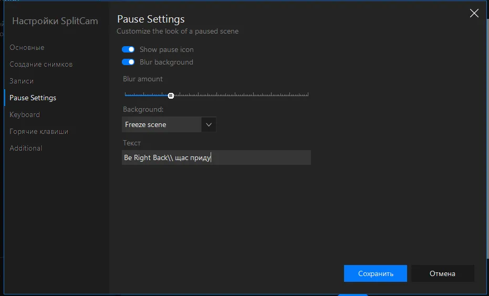Click the Show pause icon label text
489x296 pixels.
(167, 49)
